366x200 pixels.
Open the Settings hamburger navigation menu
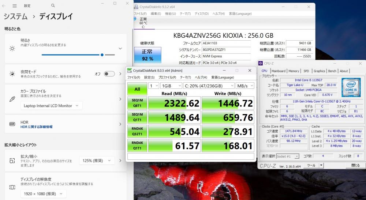[x=15, y=5]
